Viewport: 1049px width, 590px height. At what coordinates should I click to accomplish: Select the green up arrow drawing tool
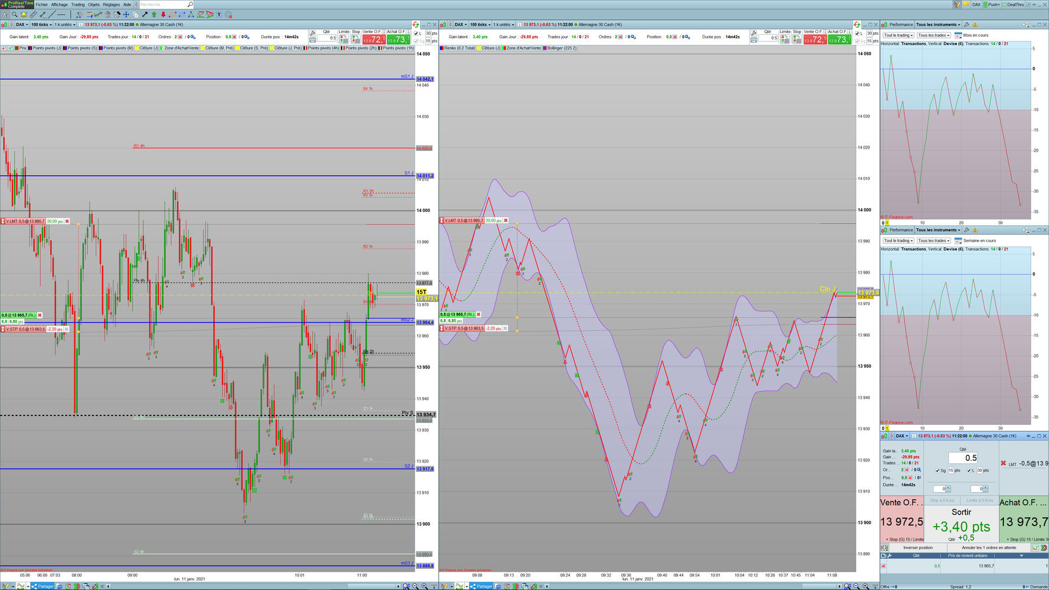tap(154, 14)
